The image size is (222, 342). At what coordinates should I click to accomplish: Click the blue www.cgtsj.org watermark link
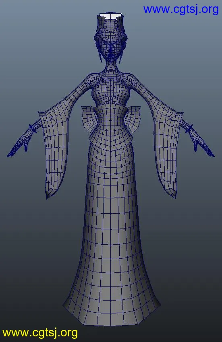[x=181, y=10]
